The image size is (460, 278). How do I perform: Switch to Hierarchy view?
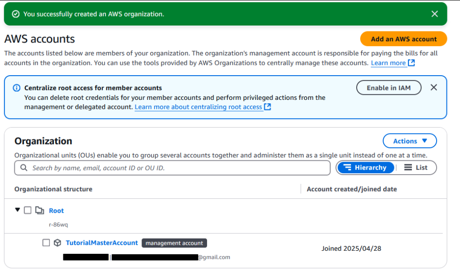[x=366, y=167]
